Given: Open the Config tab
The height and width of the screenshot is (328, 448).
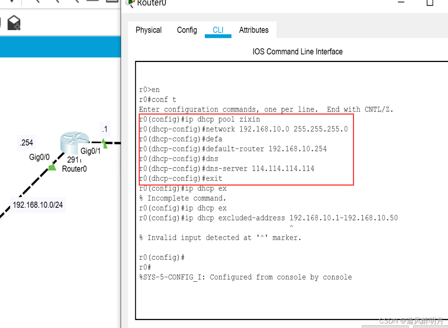Looking at the screenshot, I should pos(187,30).
